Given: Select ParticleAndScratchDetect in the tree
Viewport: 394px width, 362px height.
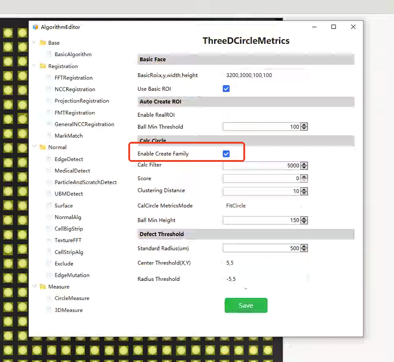Looking at the screenshot, I should click(x=86, y=182).
